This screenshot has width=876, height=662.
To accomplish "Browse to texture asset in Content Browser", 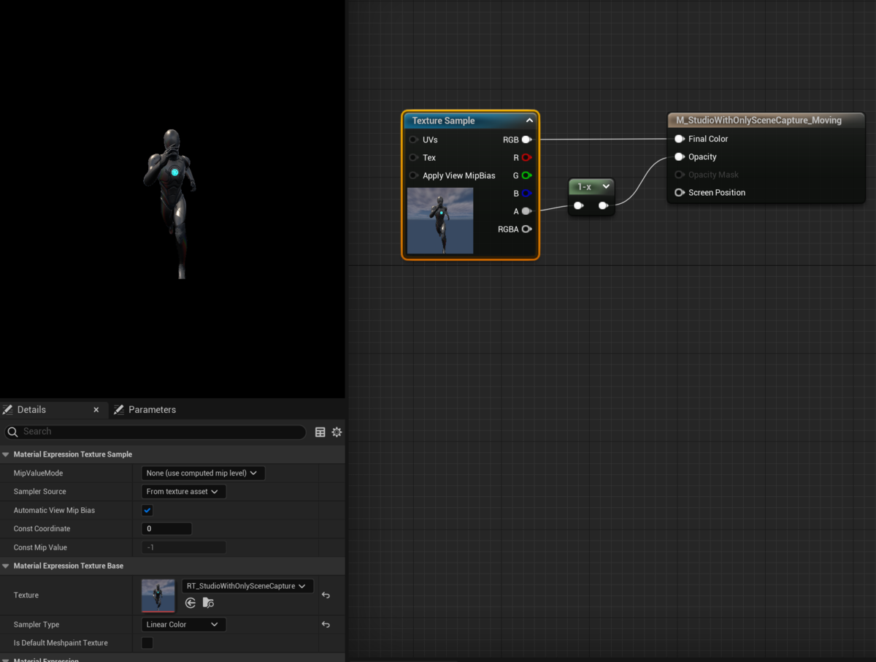I will [x=208, y=603].
